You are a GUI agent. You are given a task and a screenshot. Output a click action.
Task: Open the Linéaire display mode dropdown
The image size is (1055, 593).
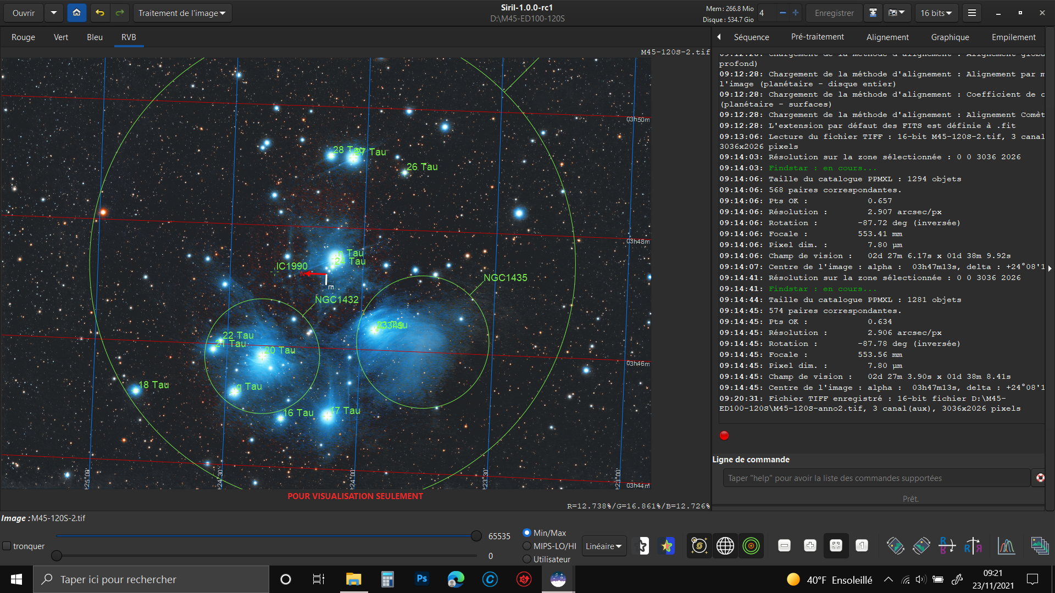[x=603, y=546]
